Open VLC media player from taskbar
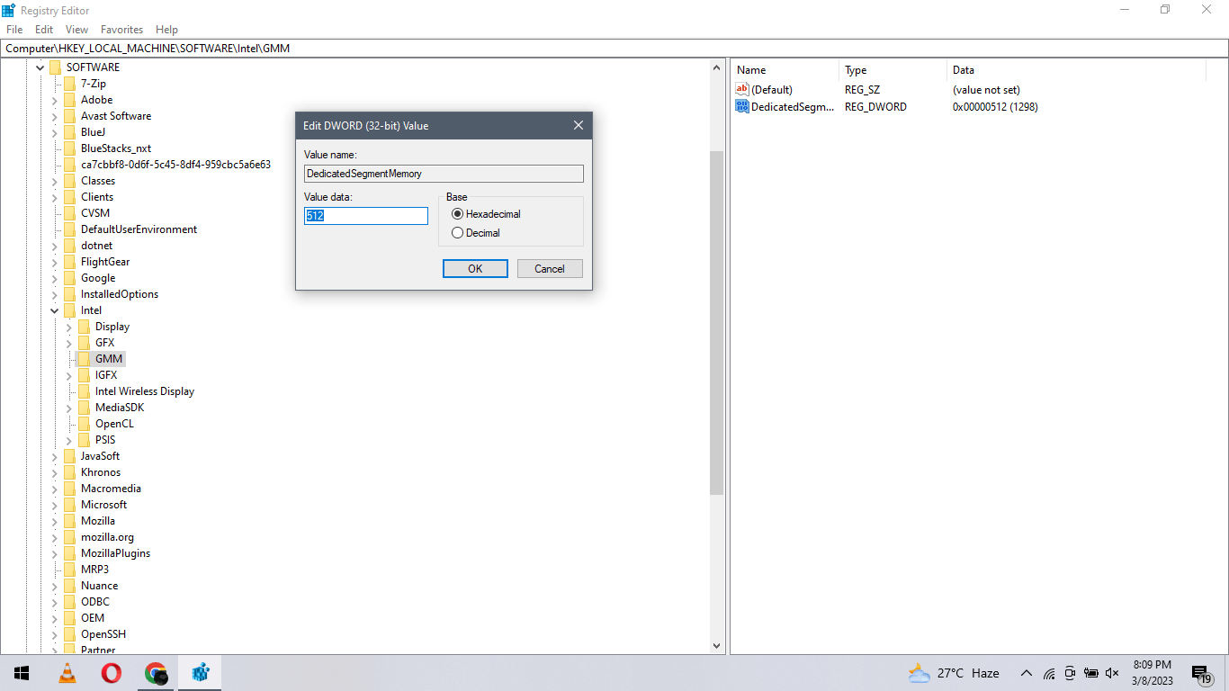 coord(67,673)
